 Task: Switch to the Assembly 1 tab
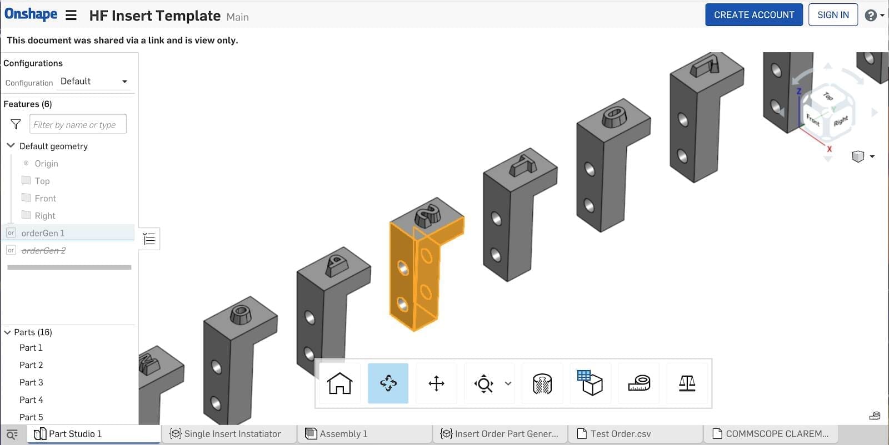click(x=365, y=434)
